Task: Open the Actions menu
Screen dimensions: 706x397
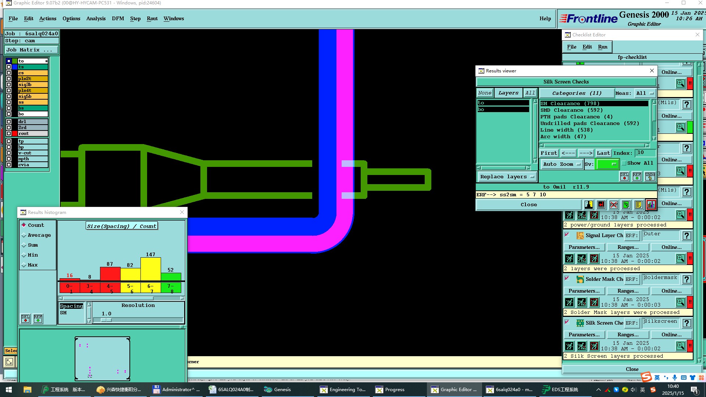Action: tap(48, 19)
